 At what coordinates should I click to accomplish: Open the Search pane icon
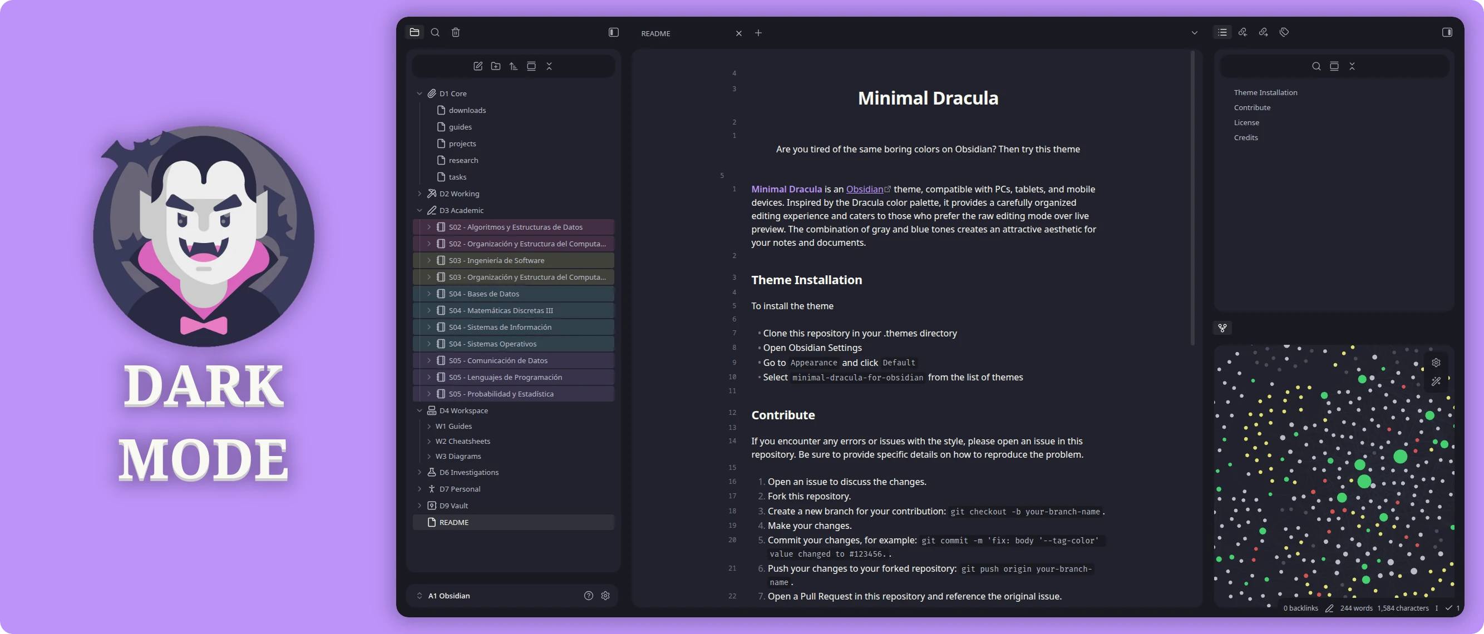[x=435, y=32]
